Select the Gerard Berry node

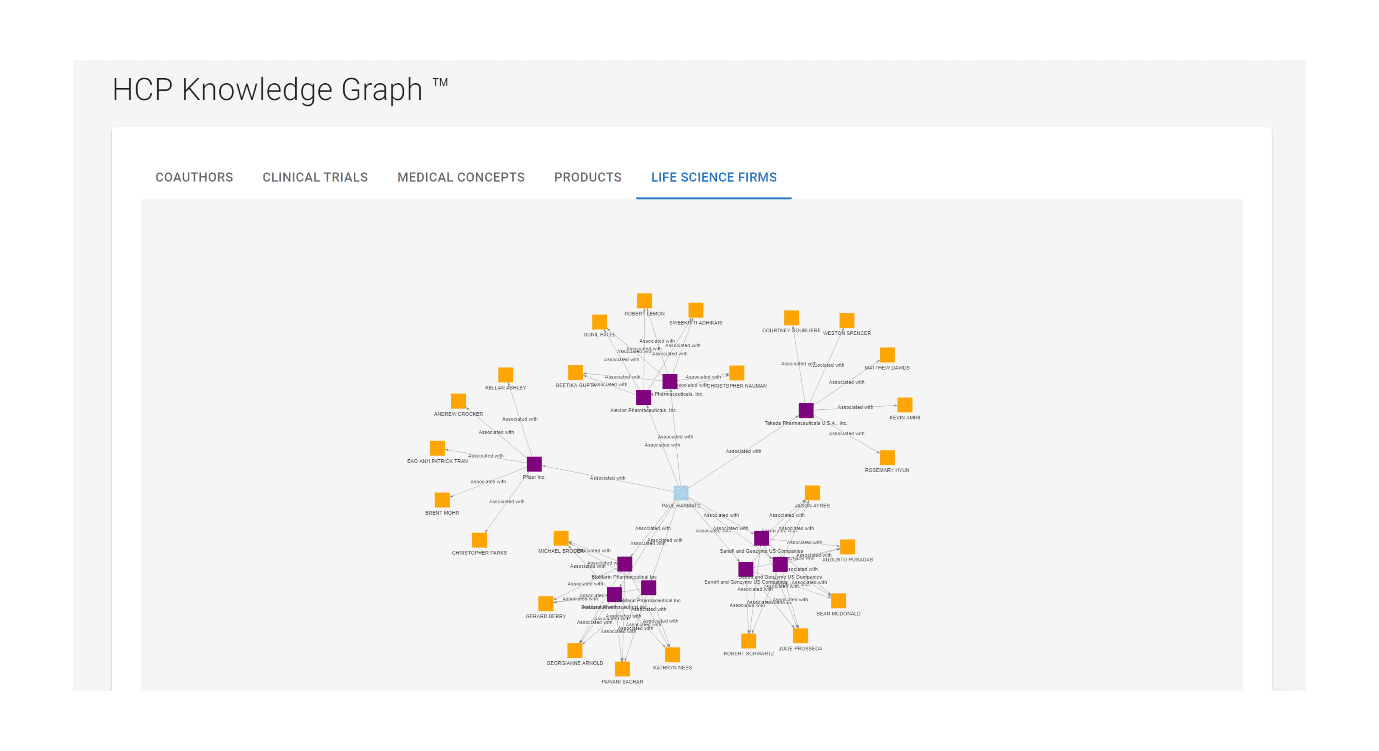point(545,604)
